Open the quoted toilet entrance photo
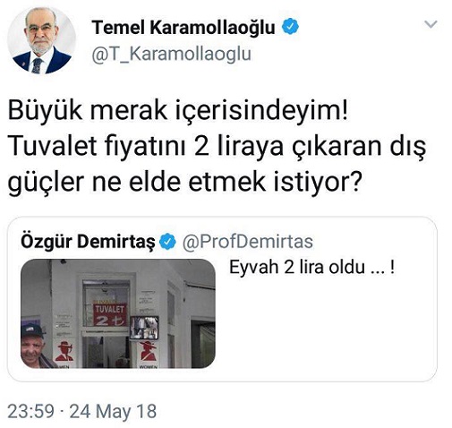This screenshot has width=452, height=428. coord(118,313)
